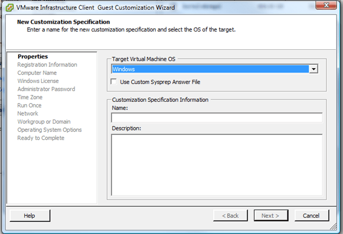The image size is (343, 234).
Task: Click into the specification Name field
Action: click(217, 118)
